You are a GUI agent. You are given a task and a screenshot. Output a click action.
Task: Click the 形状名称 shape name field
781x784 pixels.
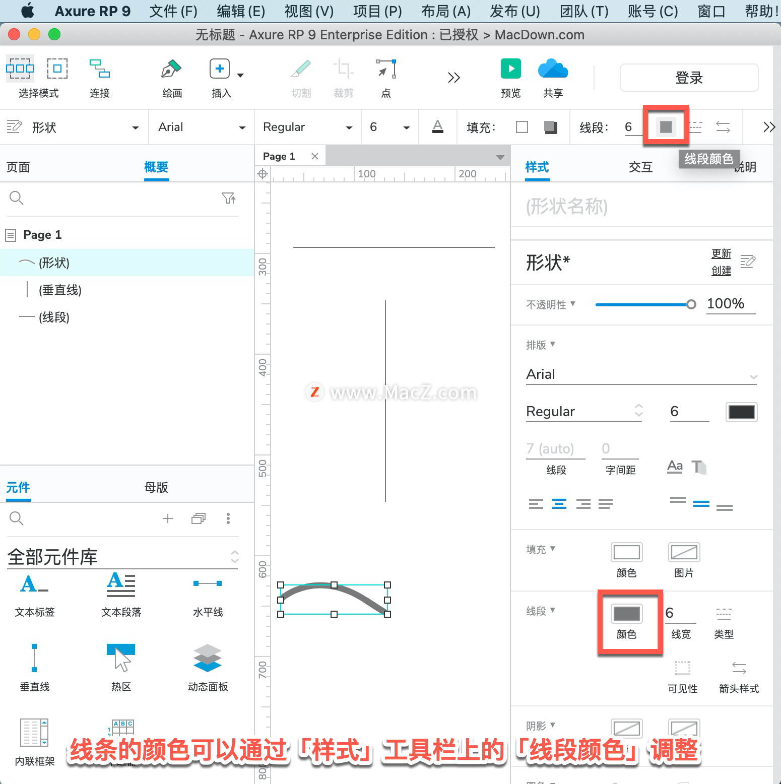click(x=641, y=206)
